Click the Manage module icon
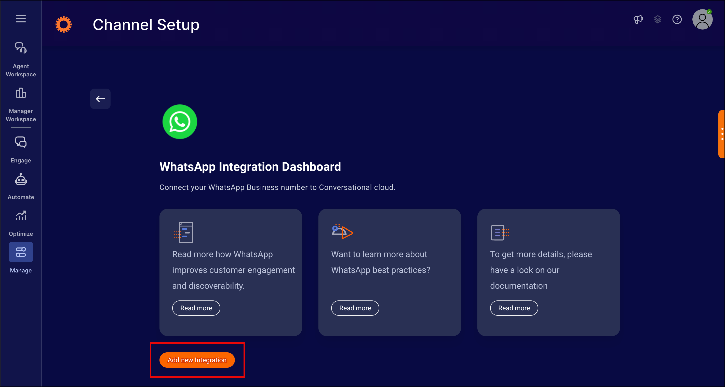 coord(21,252)
